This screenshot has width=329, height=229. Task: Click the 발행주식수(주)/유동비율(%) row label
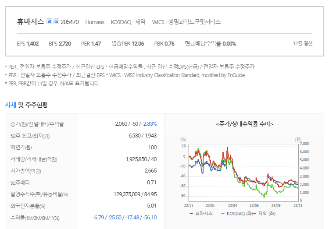[x=39, y=194]
